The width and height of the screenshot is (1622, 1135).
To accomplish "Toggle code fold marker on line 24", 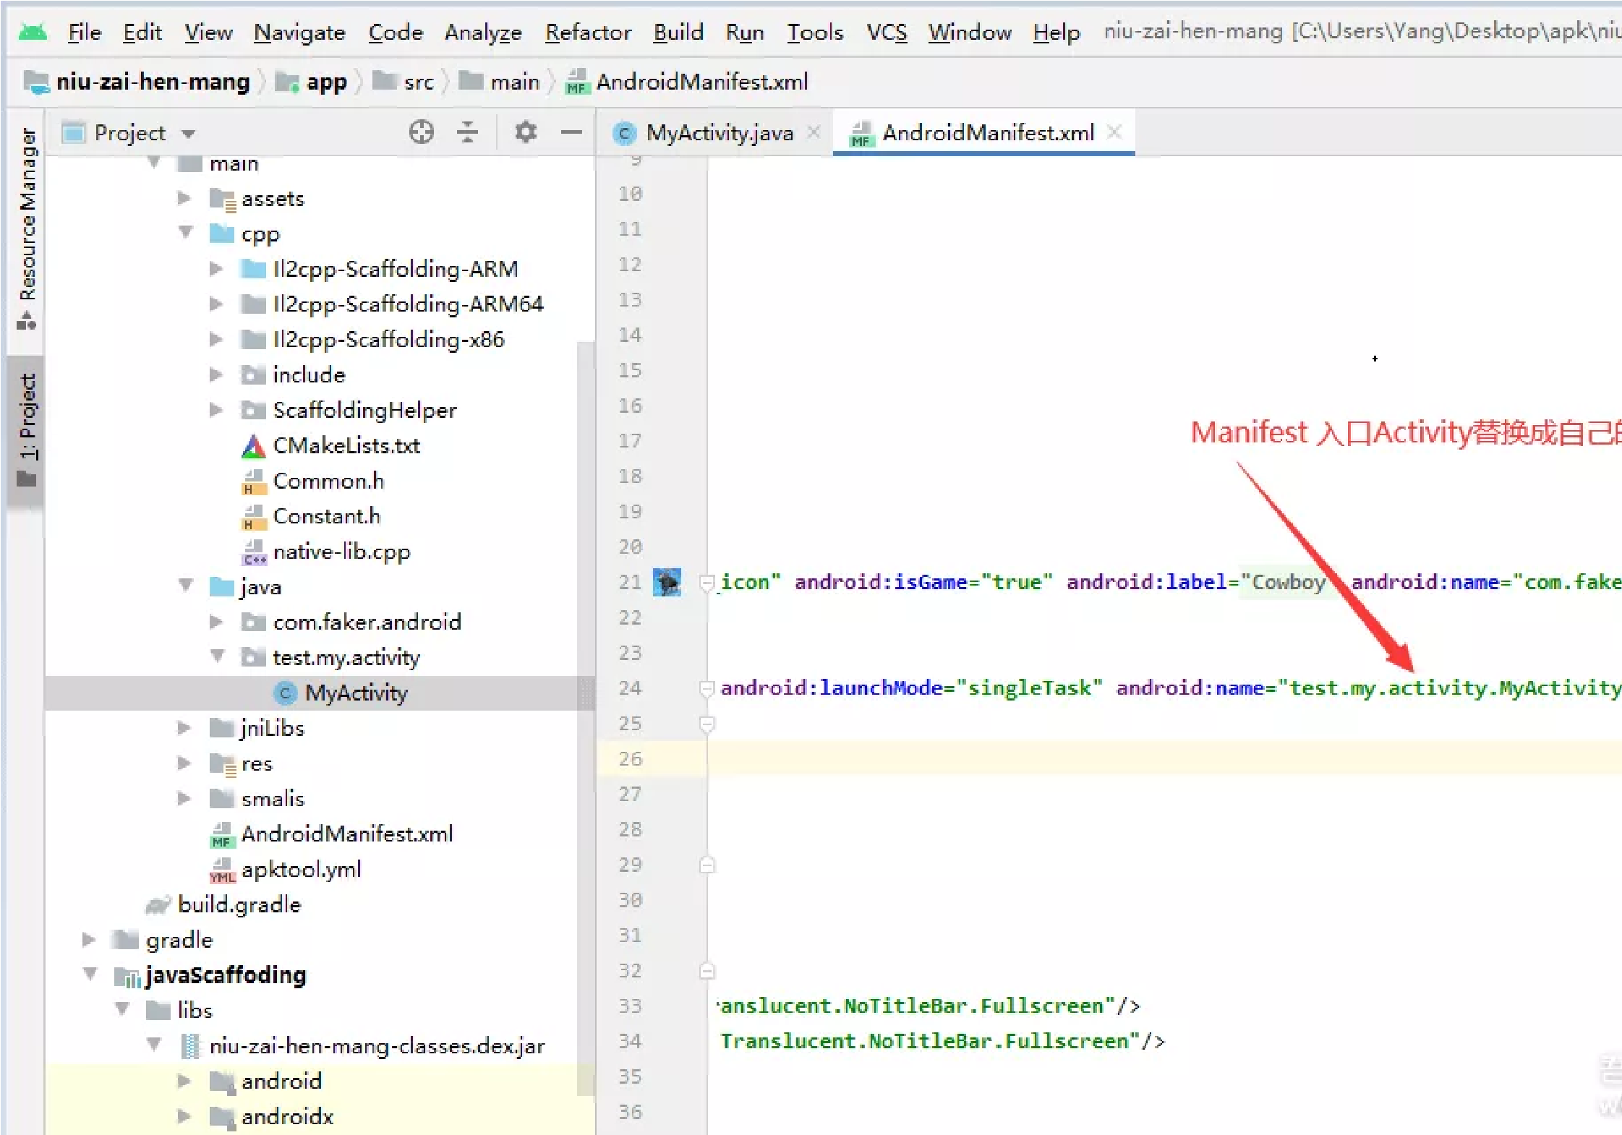I will [x=707, y=688].
